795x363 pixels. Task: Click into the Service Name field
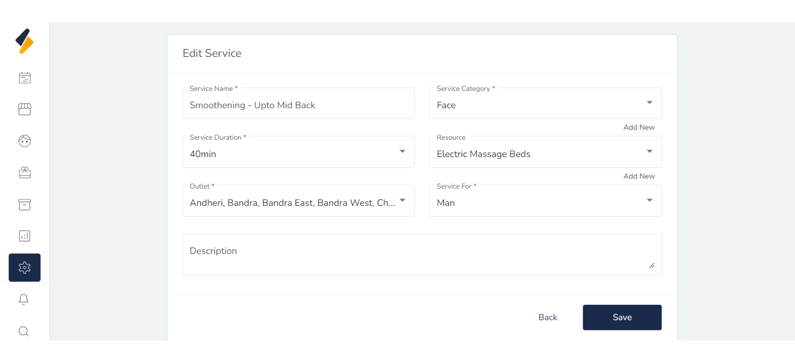tap(298, 105)
